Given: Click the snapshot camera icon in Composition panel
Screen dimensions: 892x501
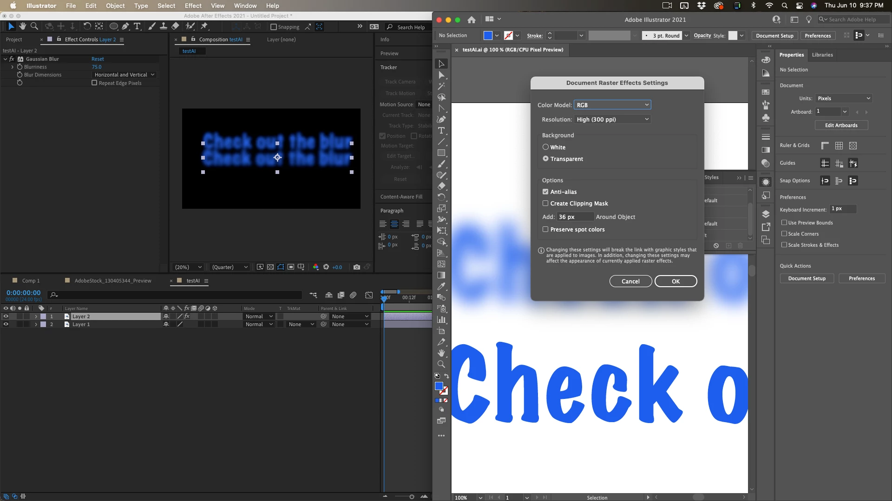Looking at the screenshot, I should click(x=356, y=267).
